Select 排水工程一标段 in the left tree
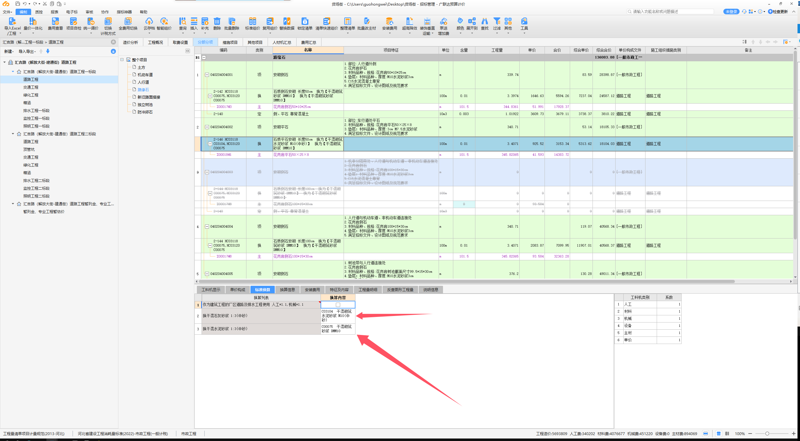 tap(36, 110)
